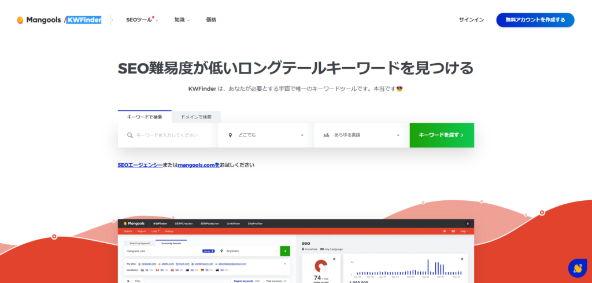Click the language icon beside あらゆる言語
Screen dimensions: 592x283
pos(326,135)
